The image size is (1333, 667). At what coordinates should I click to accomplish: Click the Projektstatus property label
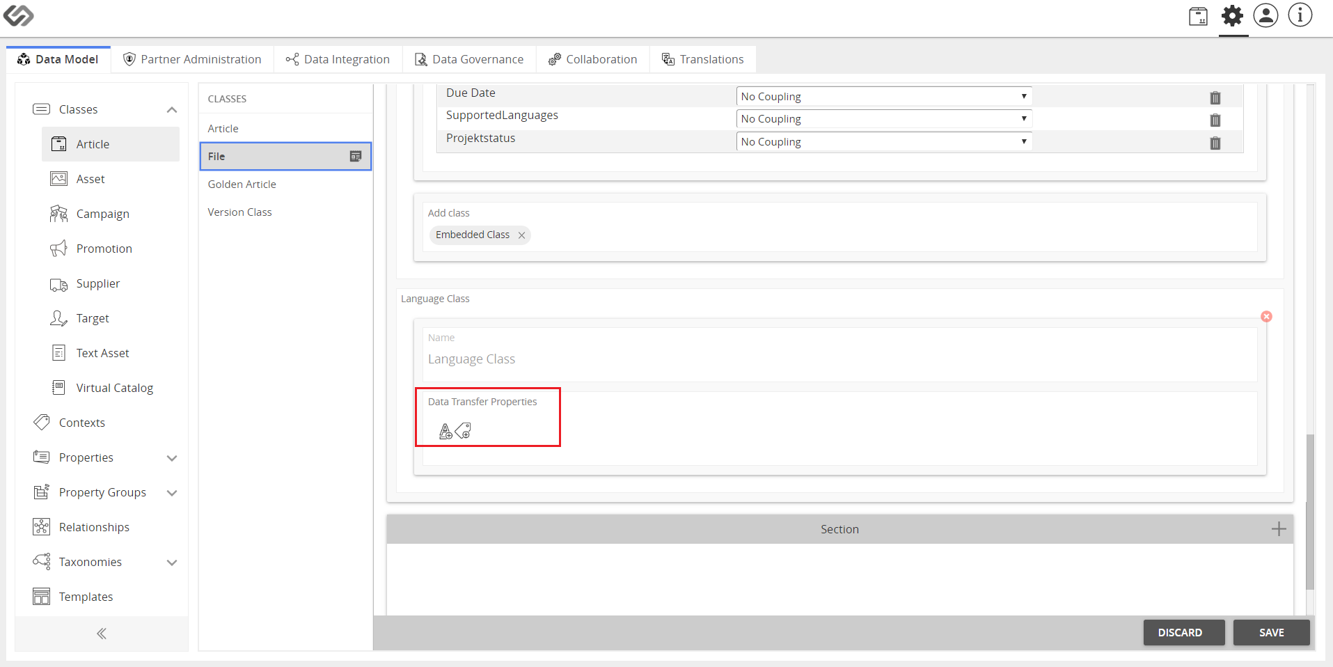click(x=480, y=139)
